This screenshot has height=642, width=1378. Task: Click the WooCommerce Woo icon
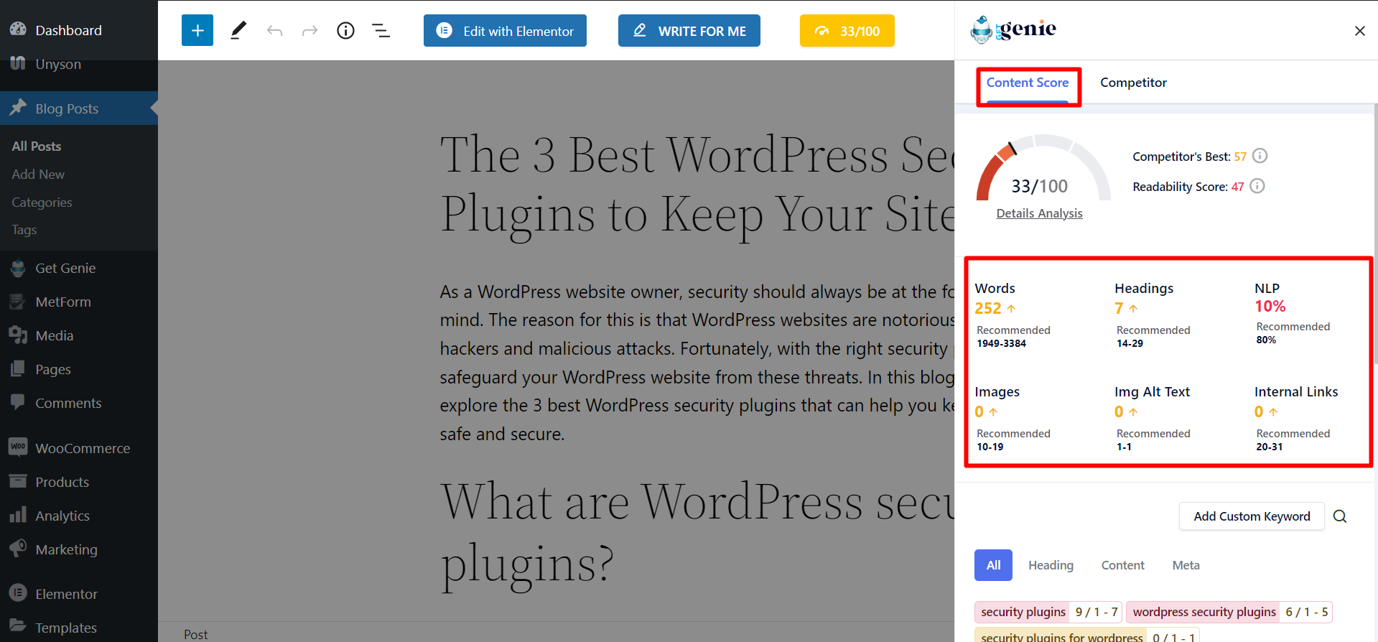pyautogui.click(x=18, y=447)
